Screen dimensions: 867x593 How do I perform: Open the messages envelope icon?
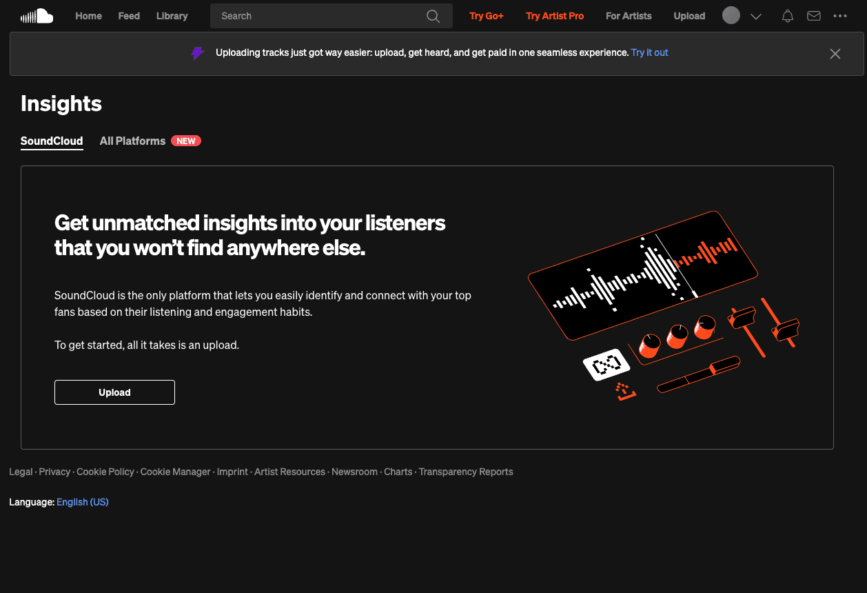click(x=814, y=16)
